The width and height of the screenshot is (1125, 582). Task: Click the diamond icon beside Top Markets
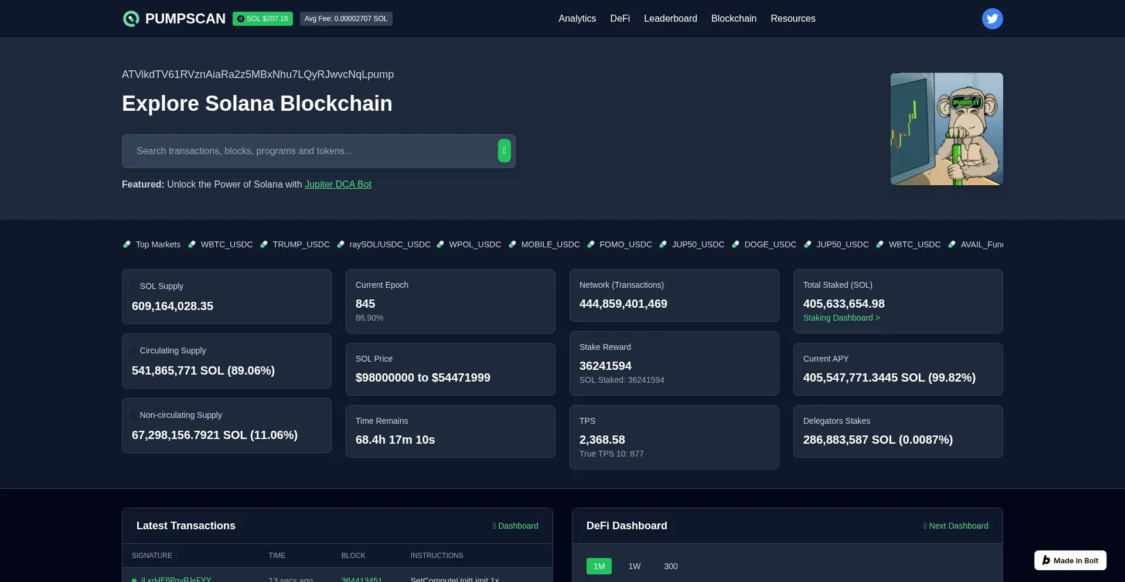point(127,244)
